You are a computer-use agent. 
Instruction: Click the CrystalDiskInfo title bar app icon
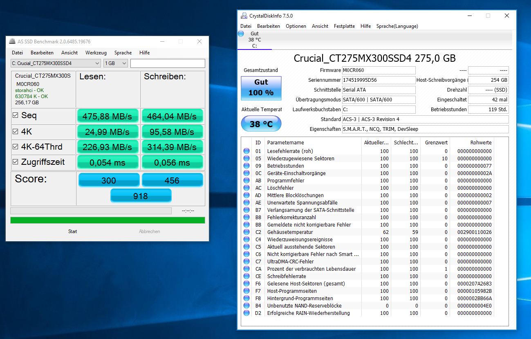(x=244, y=16)
